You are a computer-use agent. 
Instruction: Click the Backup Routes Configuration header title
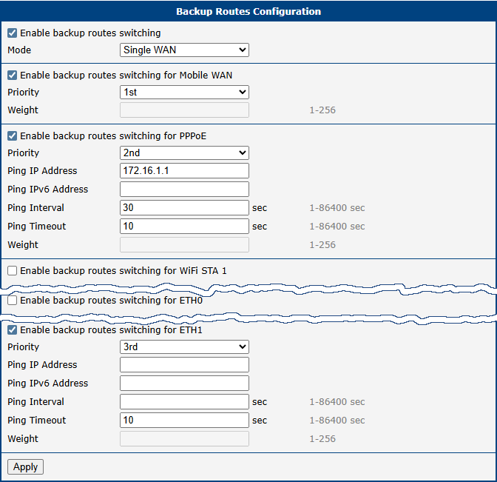(x=248, y=11)
